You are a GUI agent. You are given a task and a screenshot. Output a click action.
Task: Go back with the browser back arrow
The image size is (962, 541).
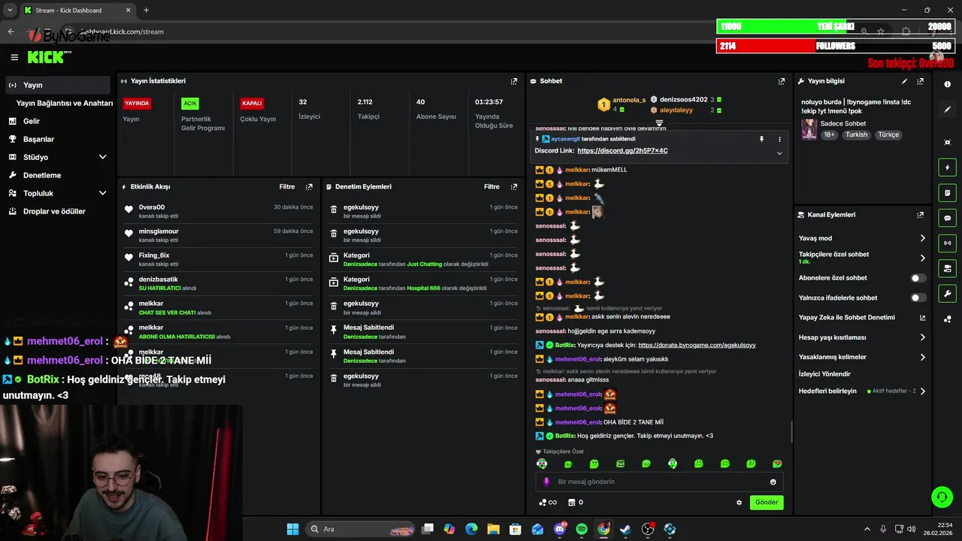pyautogui.click(x=11, y=32)
